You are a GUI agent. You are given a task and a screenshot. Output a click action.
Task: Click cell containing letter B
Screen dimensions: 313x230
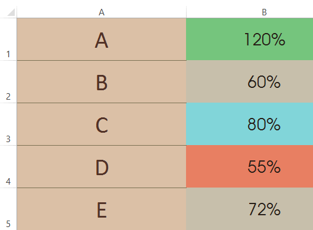pyautogui.click(x=102, y=82)
